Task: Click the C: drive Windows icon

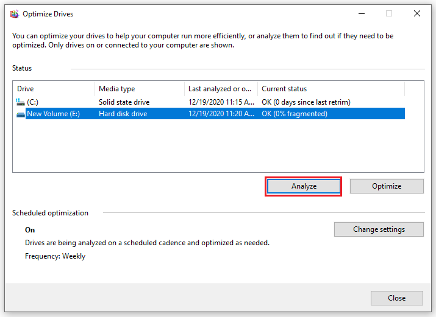Action: [x=21, y=102]
